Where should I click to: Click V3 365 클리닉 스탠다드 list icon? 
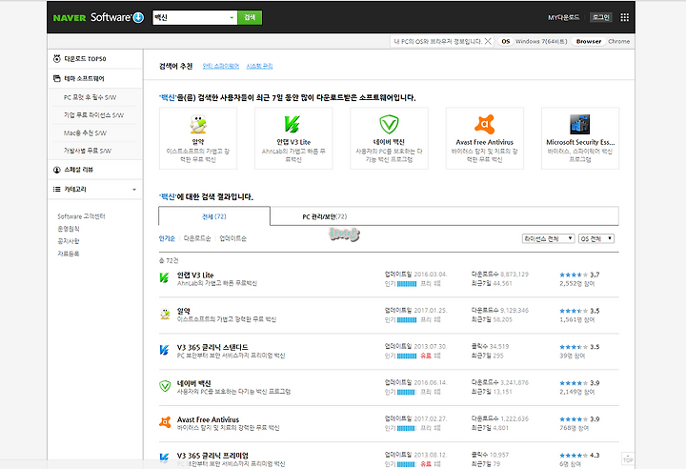click(165, 350)
